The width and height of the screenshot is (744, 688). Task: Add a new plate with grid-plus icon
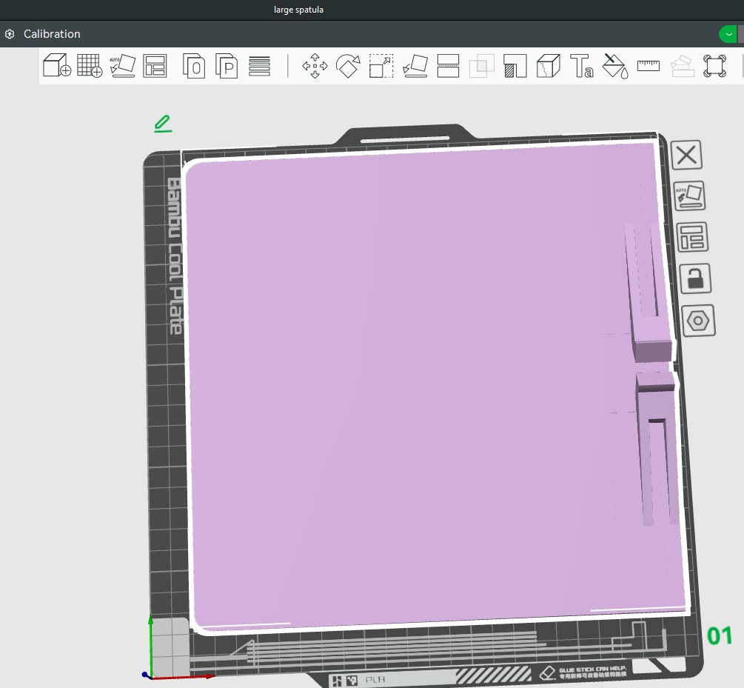coord(90,65)
